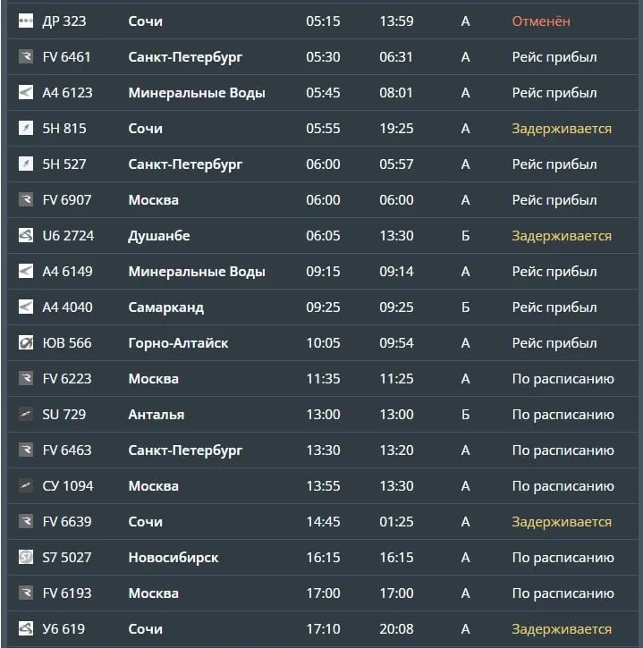Click the airline logo next to A4 6123
This screenshot has height=648, width=643.
click(26, 92)
